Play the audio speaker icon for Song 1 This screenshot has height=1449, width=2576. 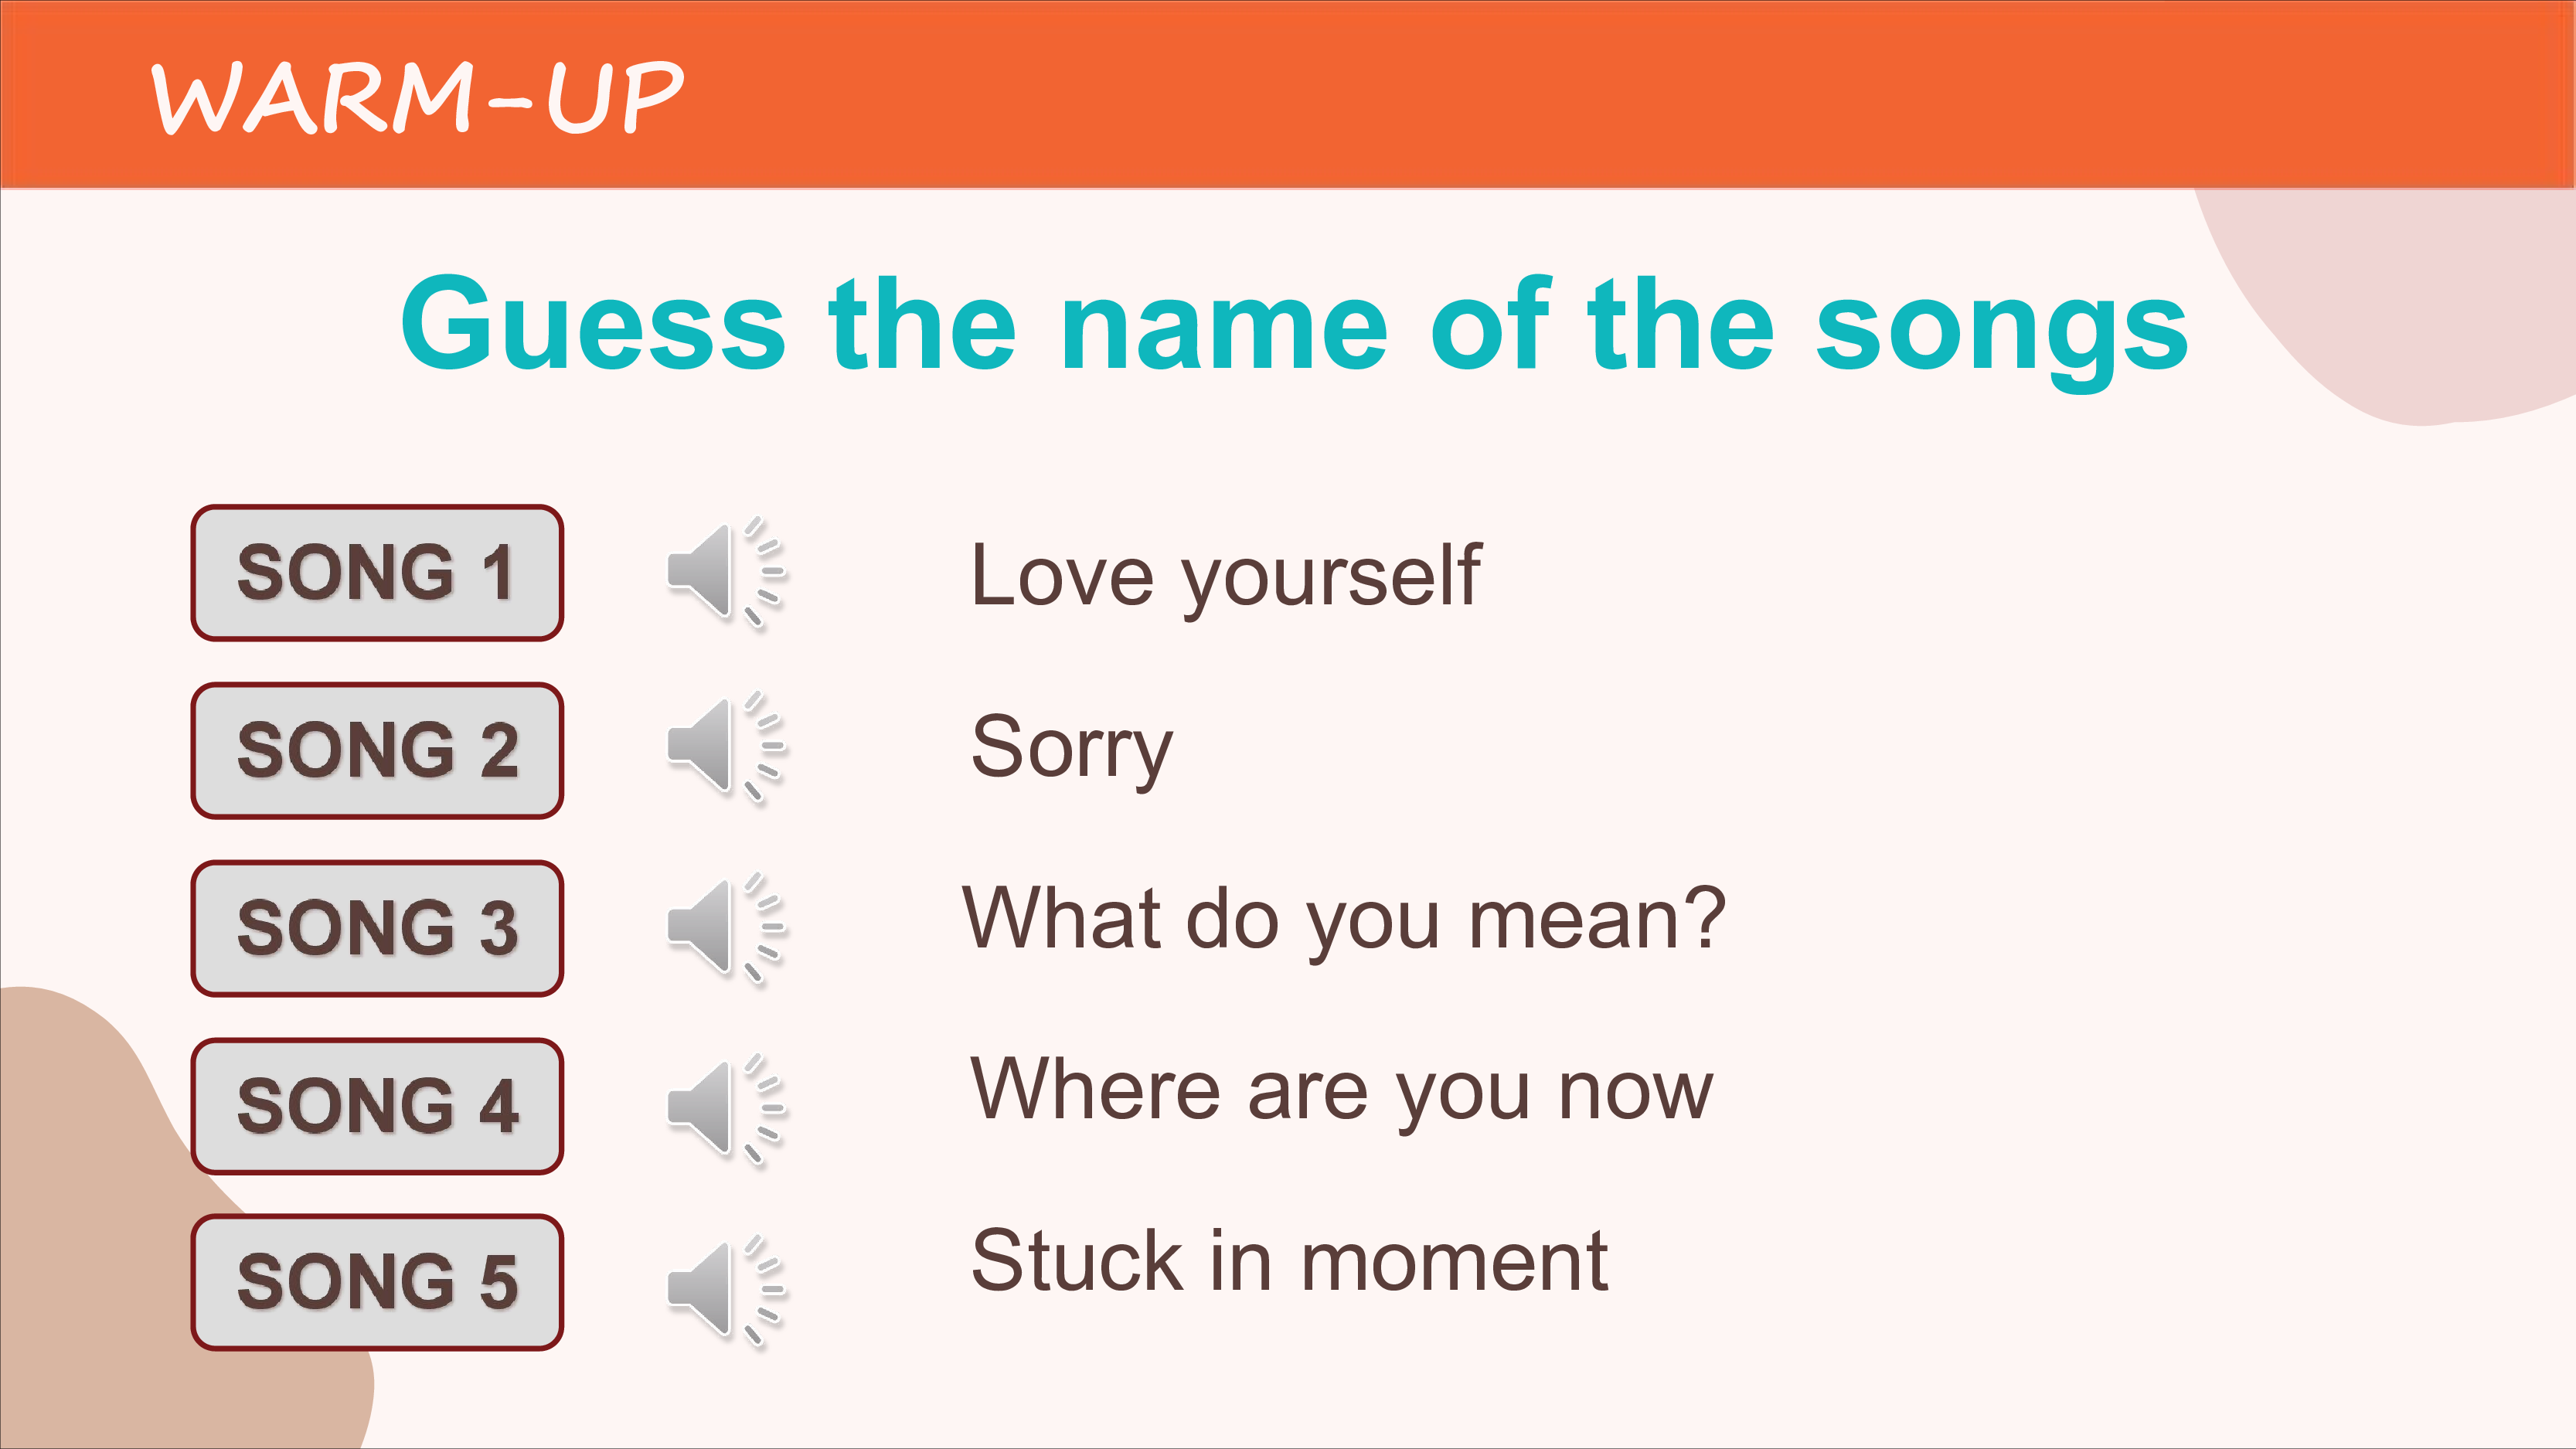pyautogui.click(x=727, y=573)
